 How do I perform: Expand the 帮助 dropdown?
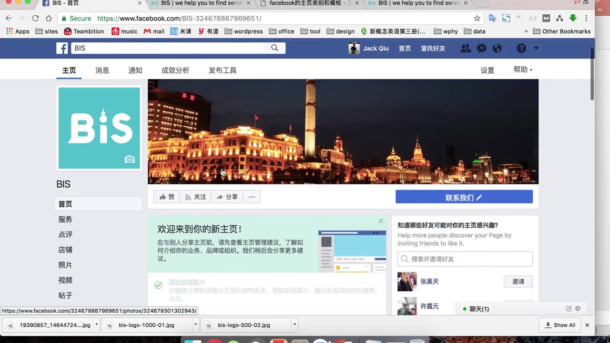coord(523,70)
